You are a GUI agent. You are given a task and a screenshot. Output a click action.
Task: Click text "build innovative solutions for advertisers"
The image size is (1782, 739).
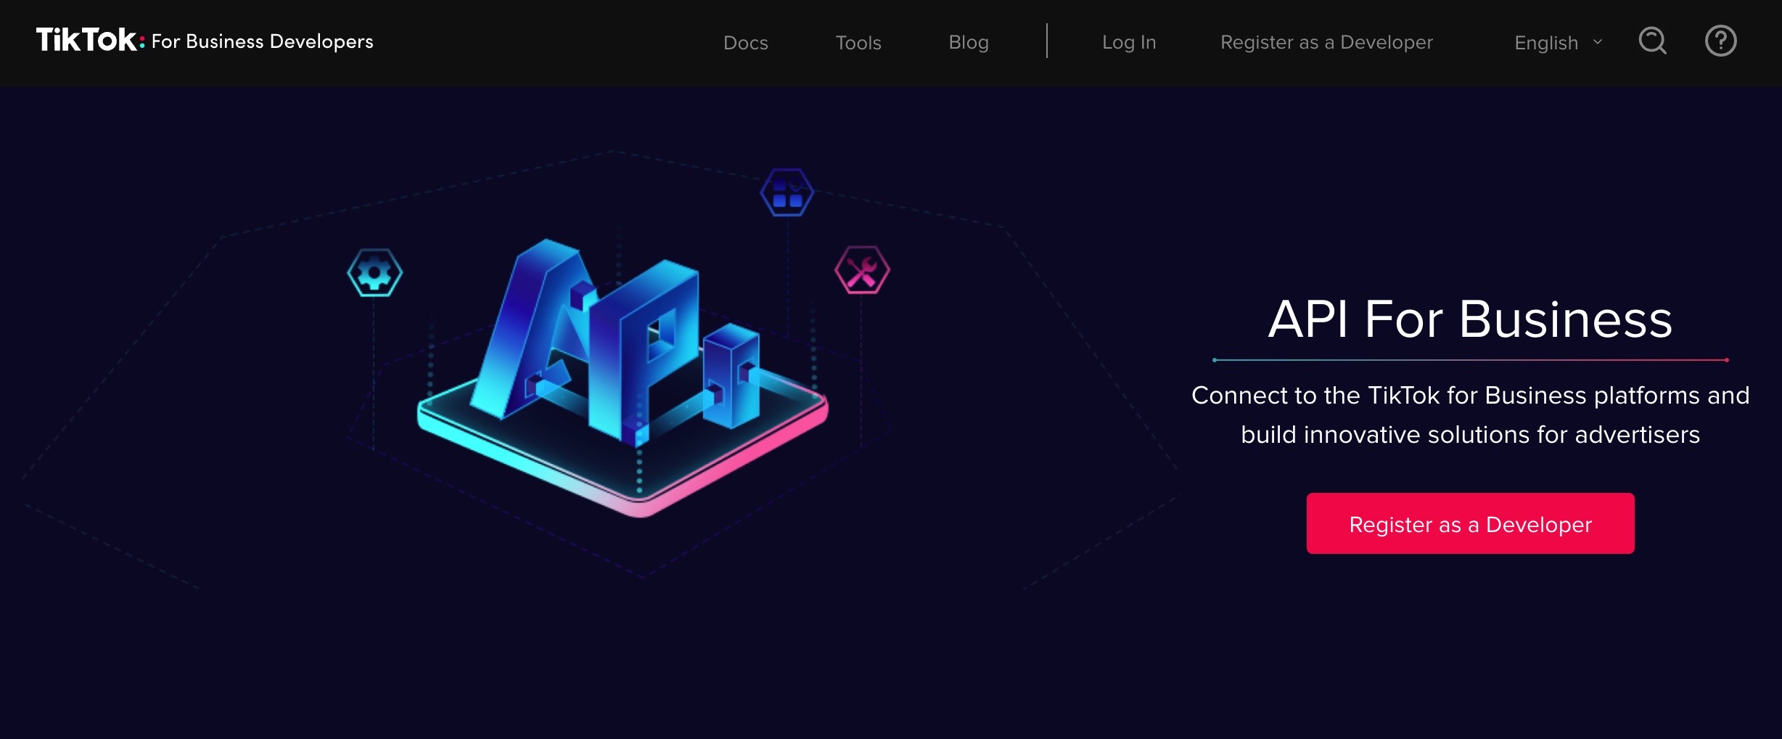[1470, 434]
